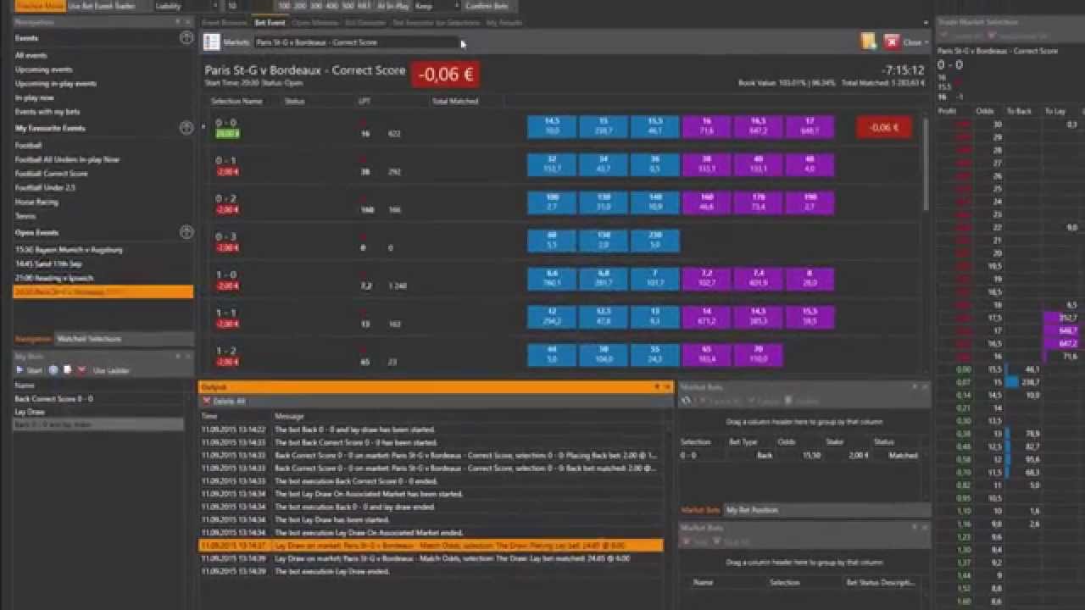Click the blue round icon in My Bots toolbar
Viewport: 1085px width, 610px height.
tap(53, 370)
